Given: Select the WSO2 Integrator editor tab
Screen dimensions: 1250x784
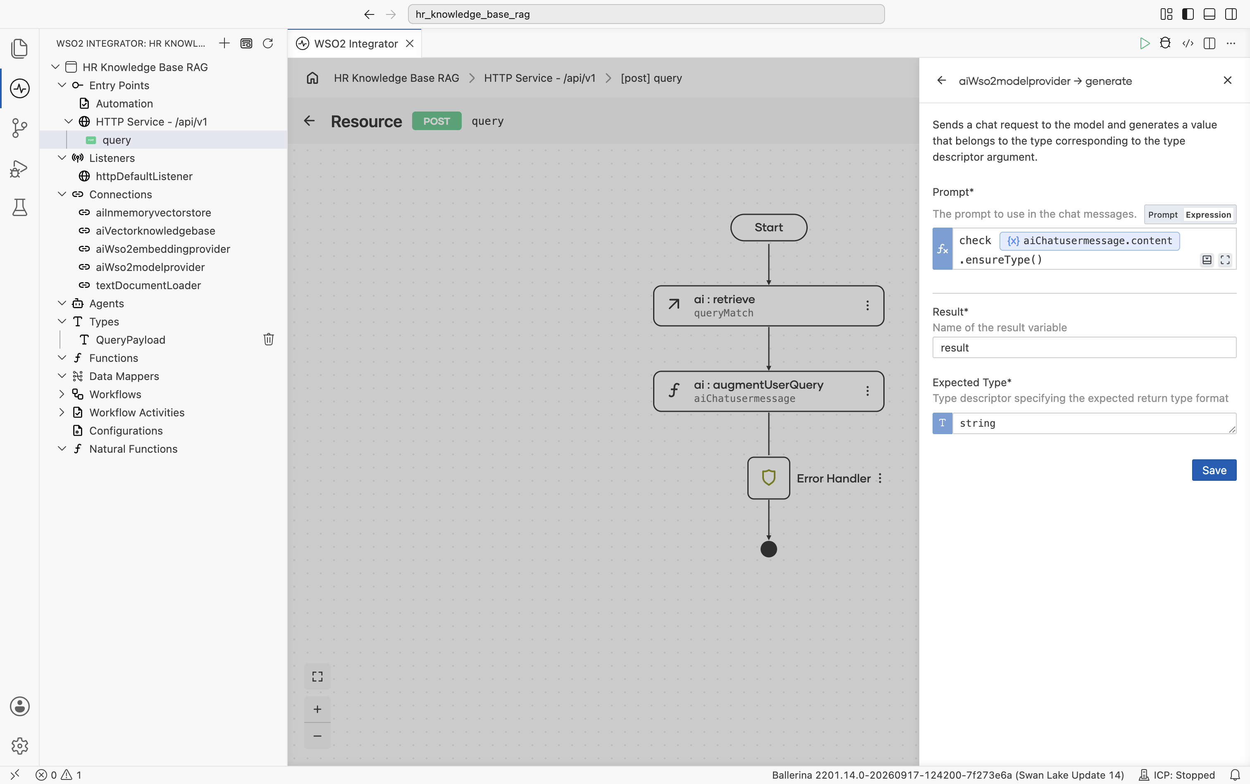Looking at the screenshot, I should pos(354,43).
